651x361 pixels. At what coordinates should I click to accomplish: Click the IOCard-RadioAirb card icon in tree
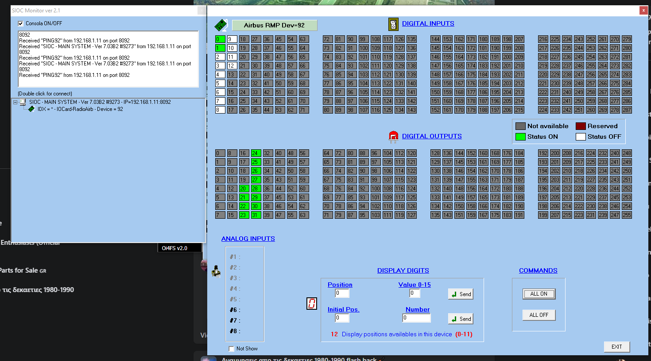coord(31,109)
